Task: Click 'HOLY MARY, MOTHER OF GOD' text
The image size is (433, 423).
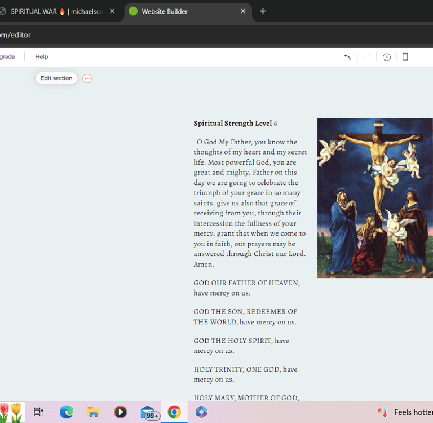Action: [246, 398]
